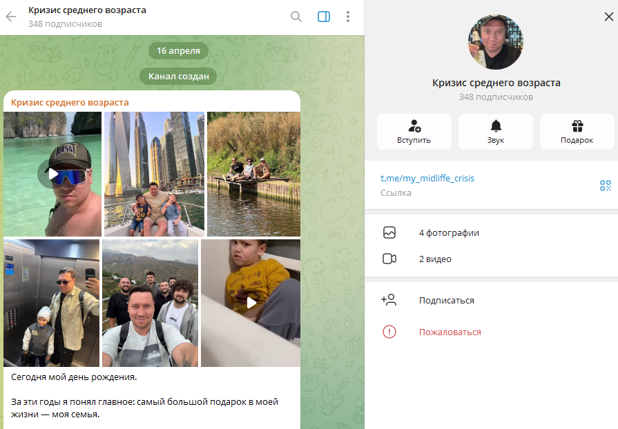
Task: Click the info panel channel name under avatar
Action: coord(496,83)
